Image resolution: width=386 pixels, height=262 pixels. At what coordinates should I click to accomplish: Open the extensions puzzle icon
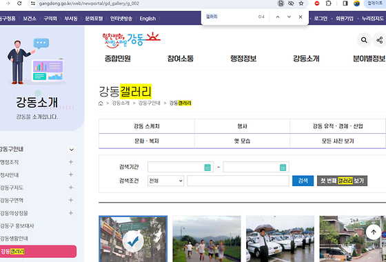point(328,3)
